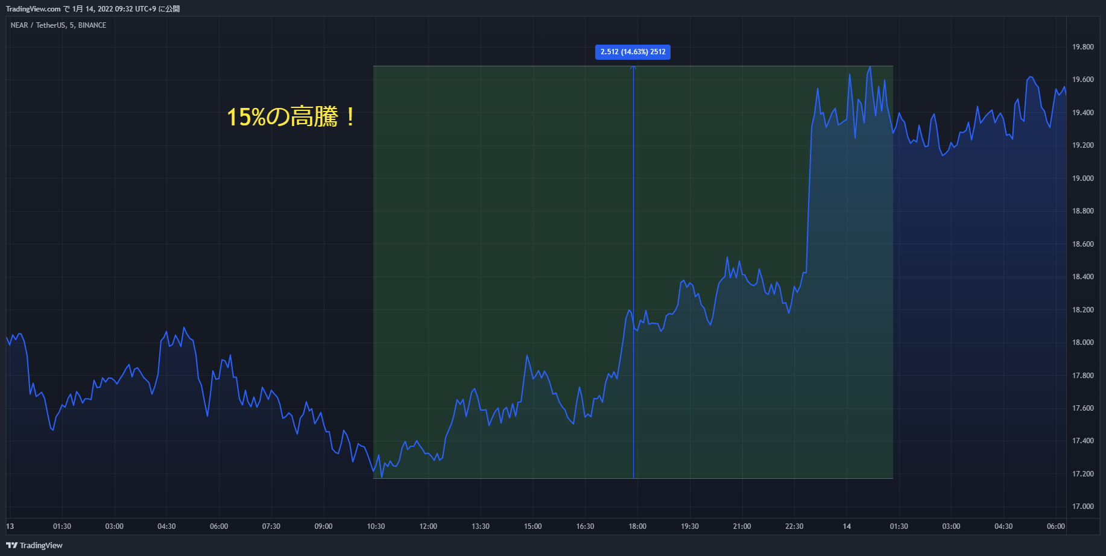Screen dimensions: 1106x556
Task: Click the 19.200 price axis label
Action: pos(1082,145)
